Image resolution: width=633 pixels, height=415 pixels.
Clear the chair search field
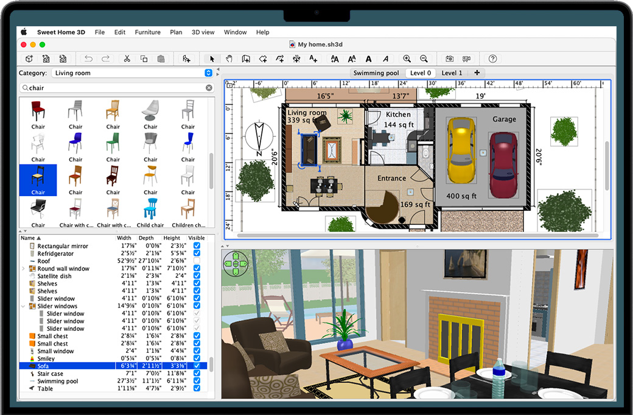click(209, 88)
